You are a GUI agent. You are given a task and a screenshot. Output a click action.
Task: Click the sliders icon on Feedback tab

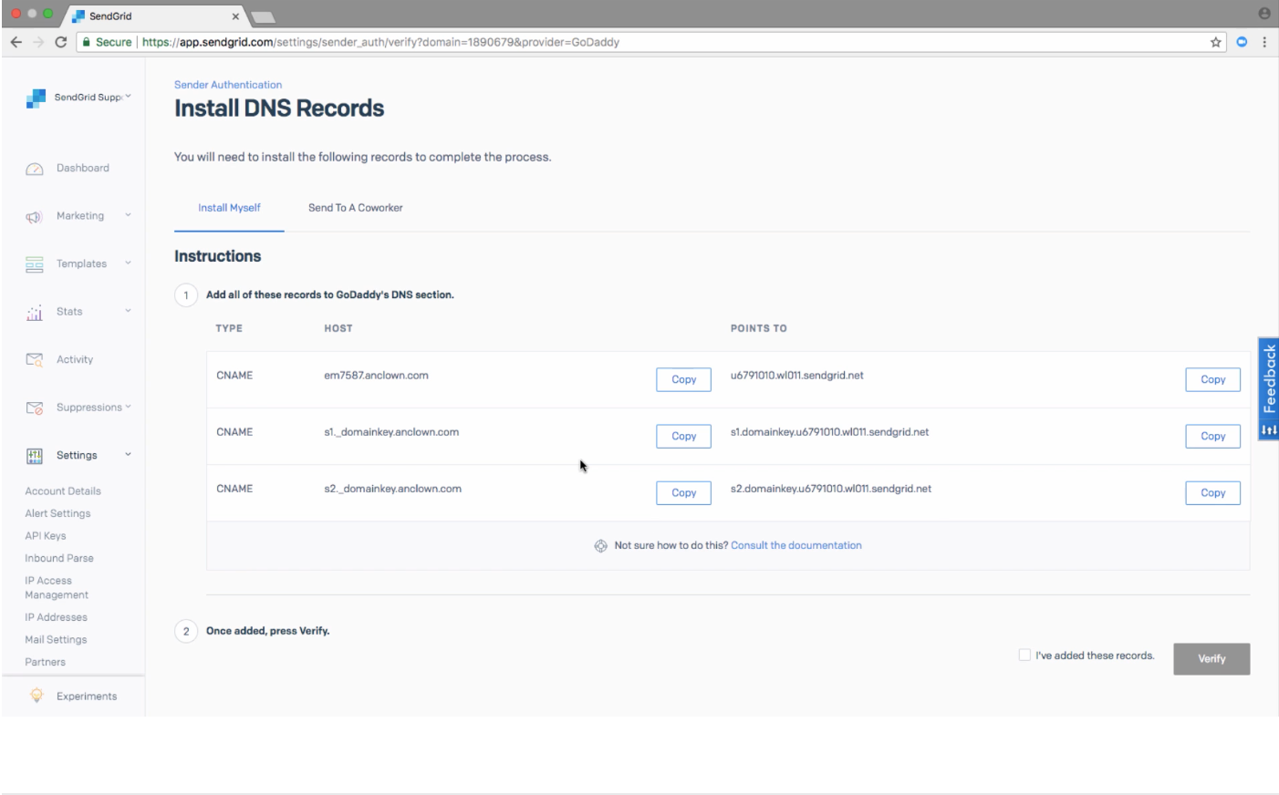click(1269, 429)
